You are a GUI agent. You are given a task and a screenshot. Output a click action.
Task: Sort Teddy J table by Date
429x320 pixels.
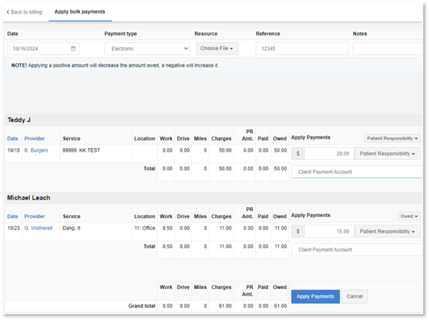[13, 139]
